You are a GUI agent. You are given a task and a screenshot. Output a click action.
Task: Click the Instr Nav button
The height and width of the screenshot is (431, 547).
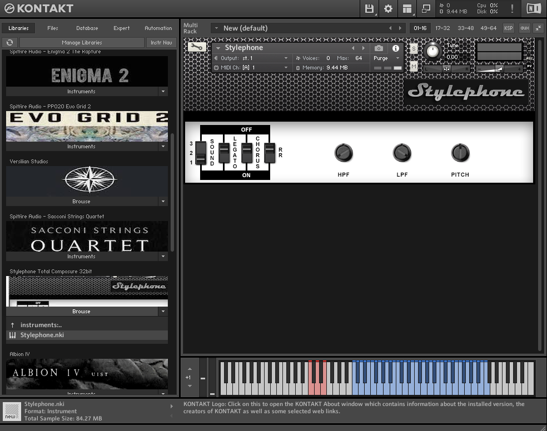[161, 43]
